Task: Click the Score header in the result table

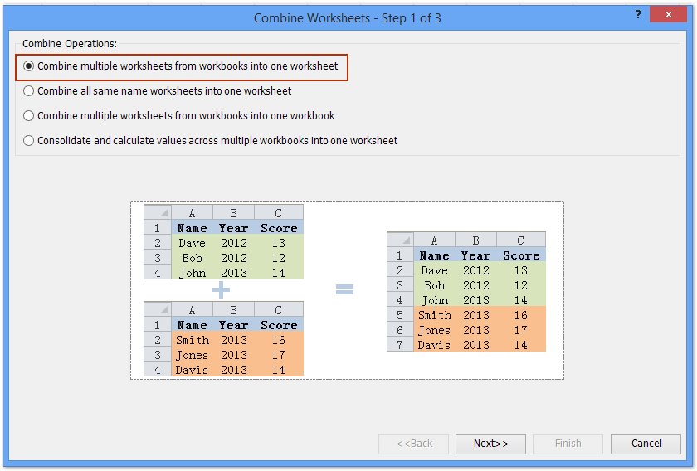Action: pyautogui.click(x=521, y=255)
